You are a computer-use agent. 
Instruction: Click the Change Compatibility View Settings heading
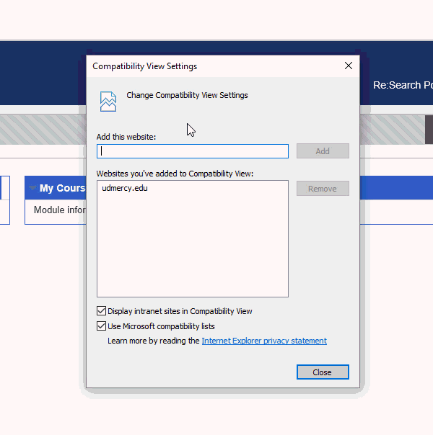point(187,95)
